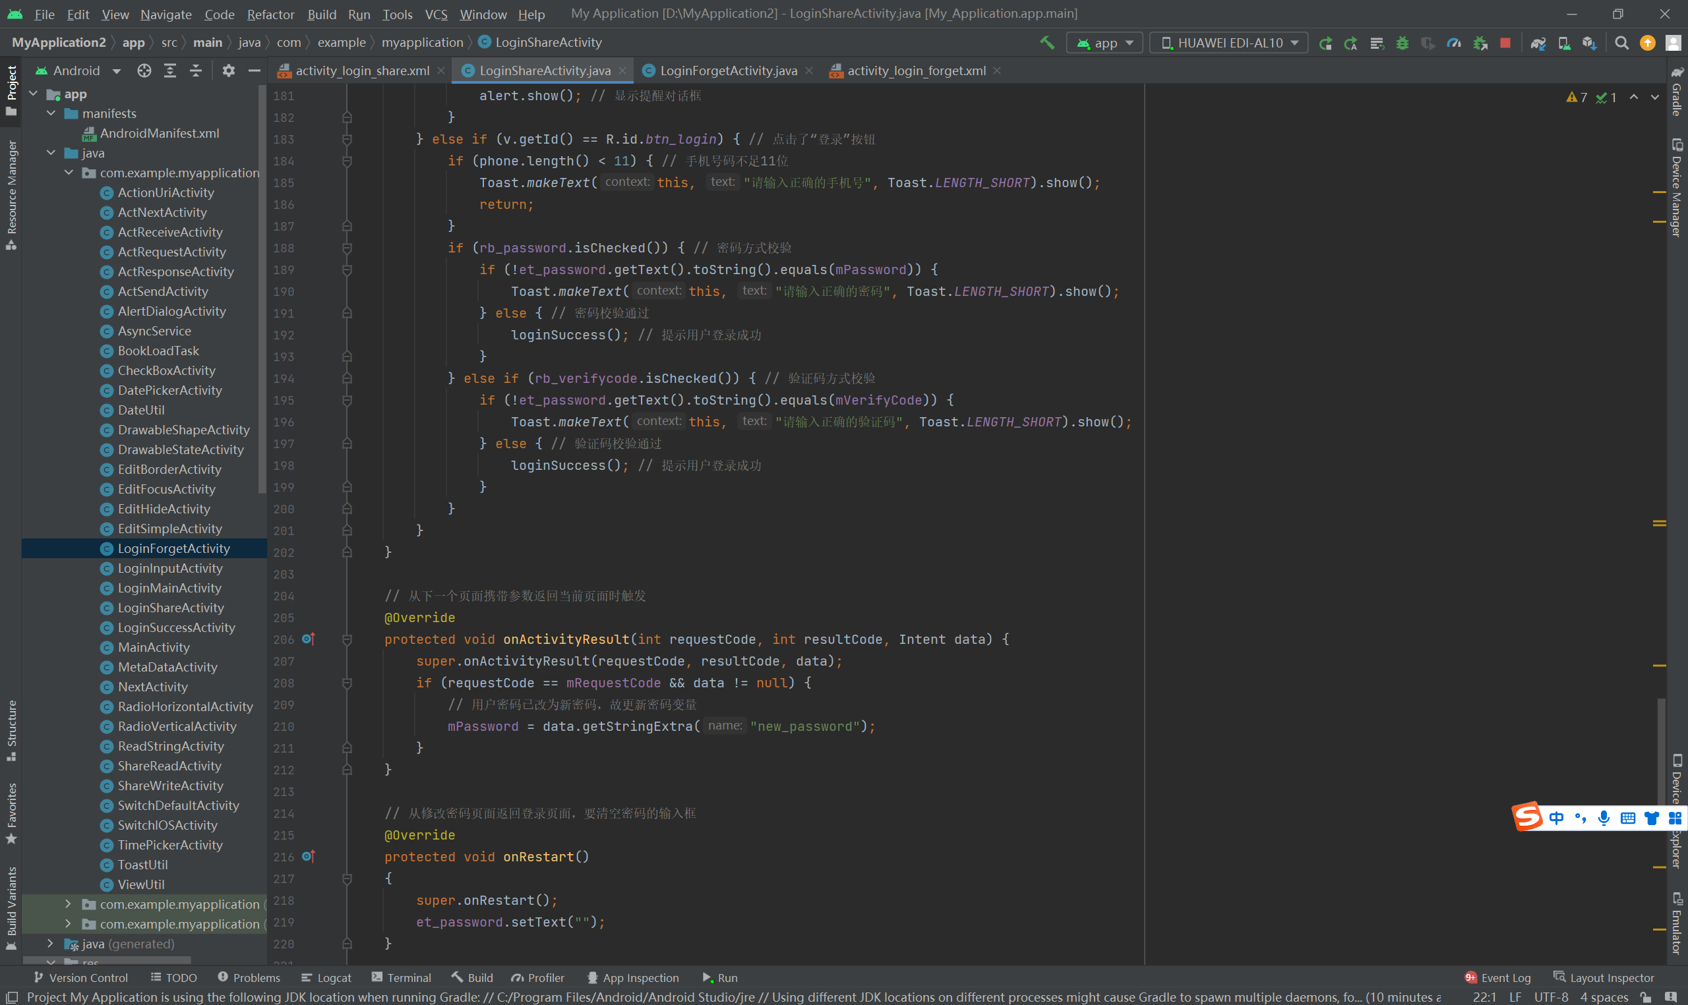Sync project with Gradle files

(1538, 43)
